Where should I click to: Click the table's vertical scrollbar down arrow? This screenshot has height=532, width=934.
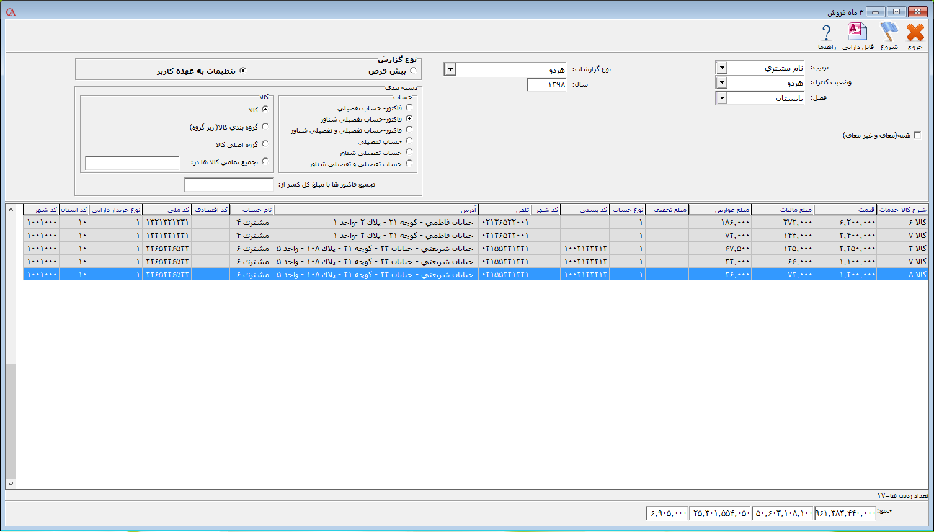click(x=11, y=484)
